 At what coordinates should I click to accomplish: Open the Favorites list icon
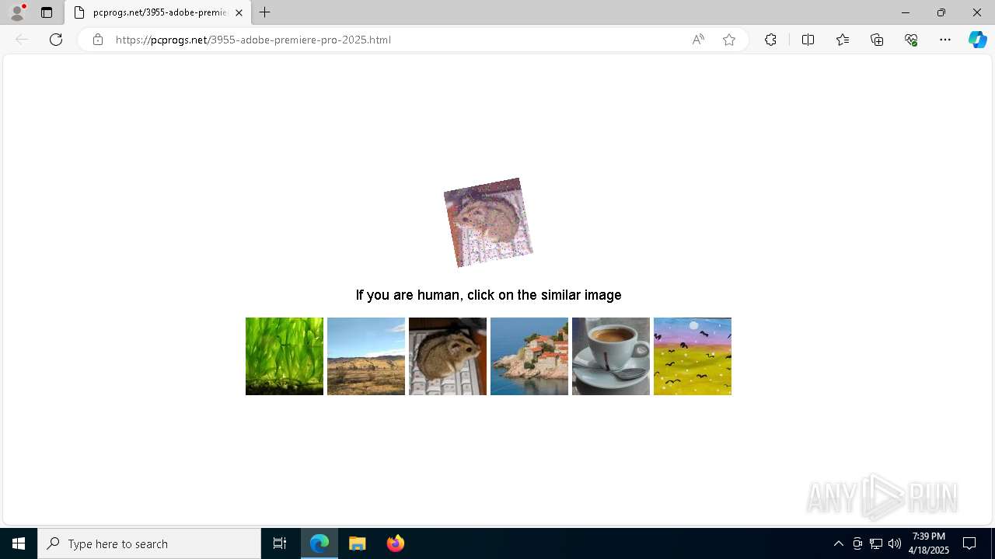[843, 40]
